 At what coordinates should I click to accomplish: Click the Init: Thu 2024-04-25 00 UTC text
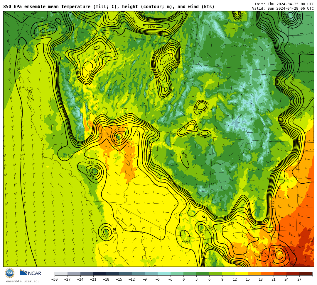point(284,4)
